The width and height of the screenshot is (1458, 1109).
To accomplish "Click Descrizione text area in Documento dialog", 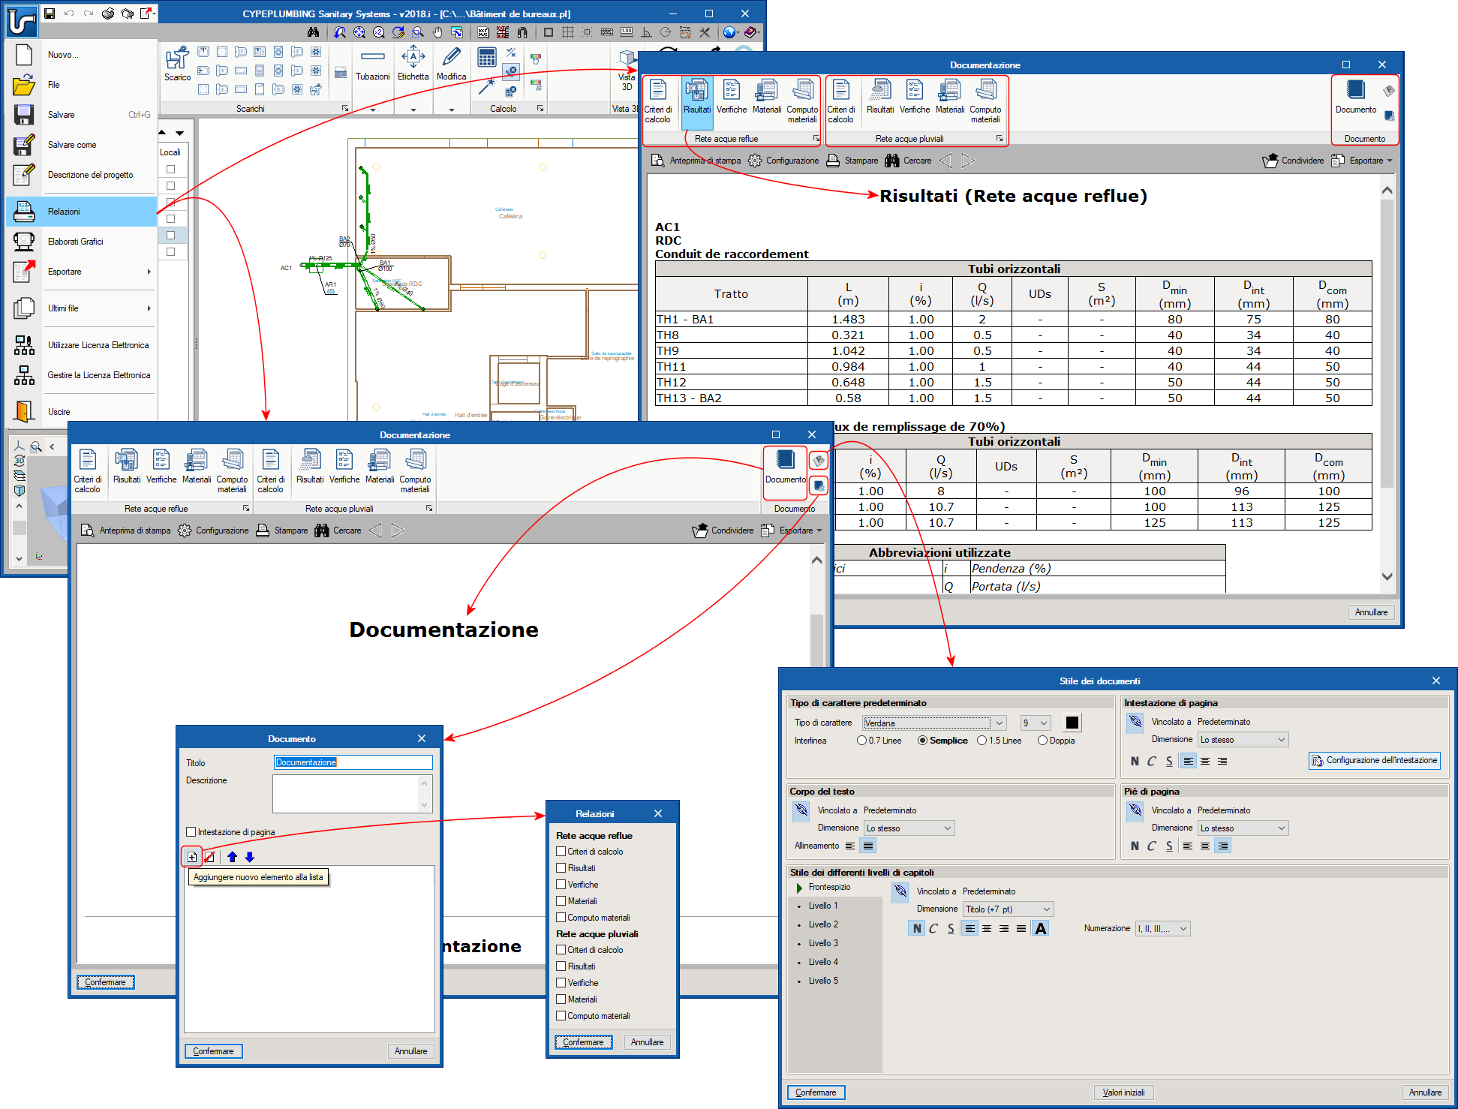I will click(x=353, y=794).
